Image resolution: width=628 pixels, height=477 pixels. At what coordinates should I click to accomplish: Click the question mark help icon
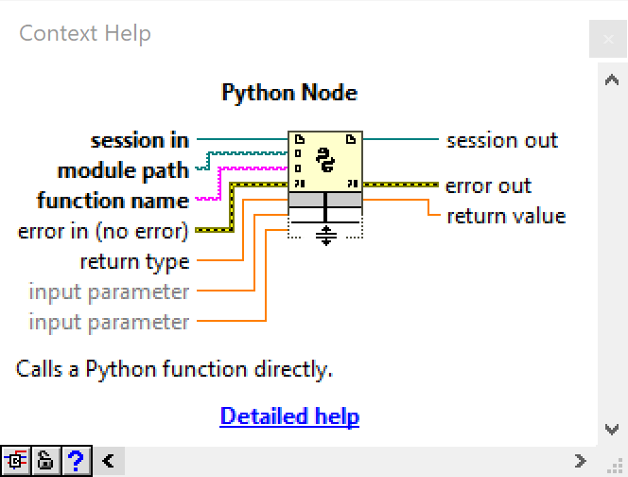coord(75,462)
